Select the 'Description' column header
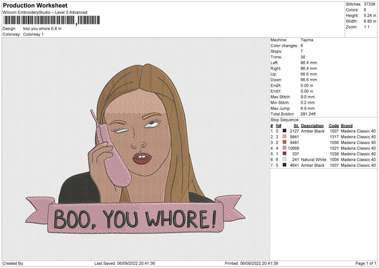 point(312,126)
